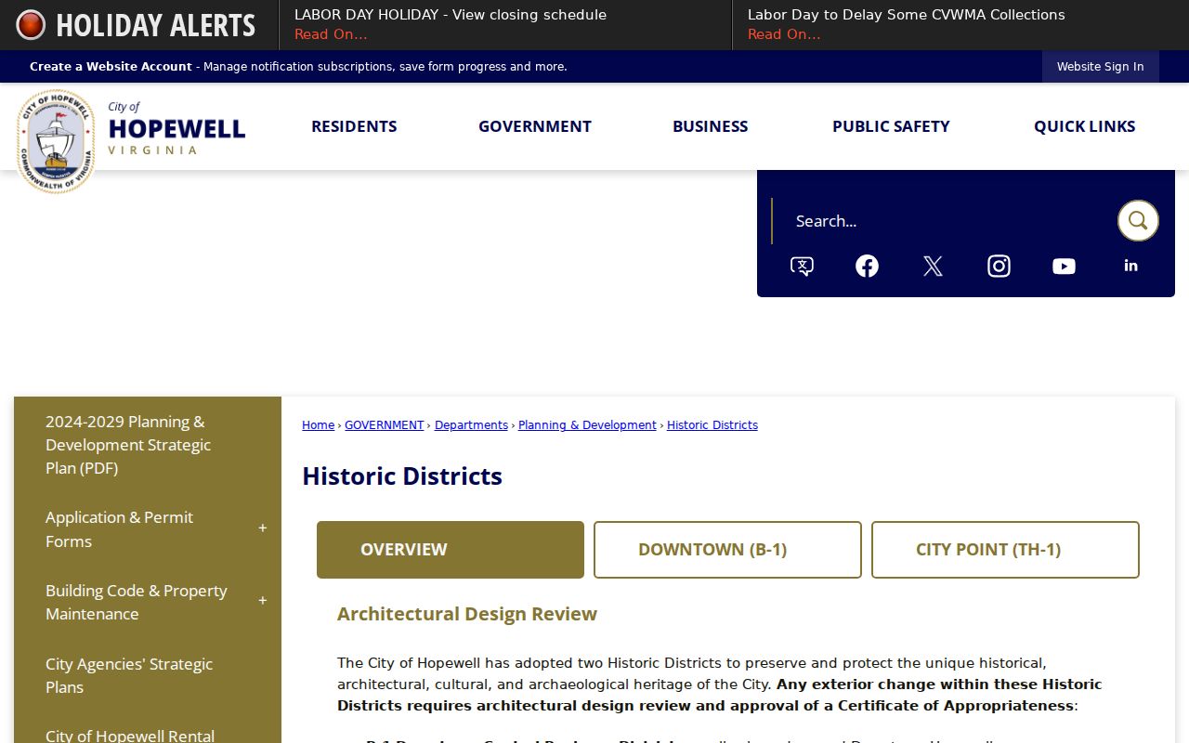This screenshot has height=743, width=1189.
Task: Open the X (Twitter) social icon
Action: tap(933, 267)
